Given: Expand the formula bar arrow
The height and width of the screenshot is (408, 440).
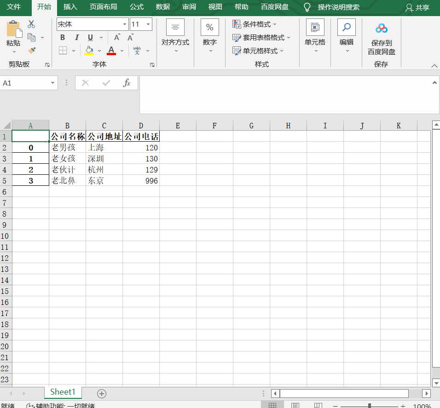Looking at the screenshot, I should pyautogui.click(x=434, y=83).
